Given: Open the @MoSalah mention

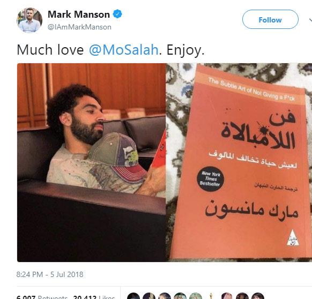Looking at the screenshot, I should click(123, 50).
